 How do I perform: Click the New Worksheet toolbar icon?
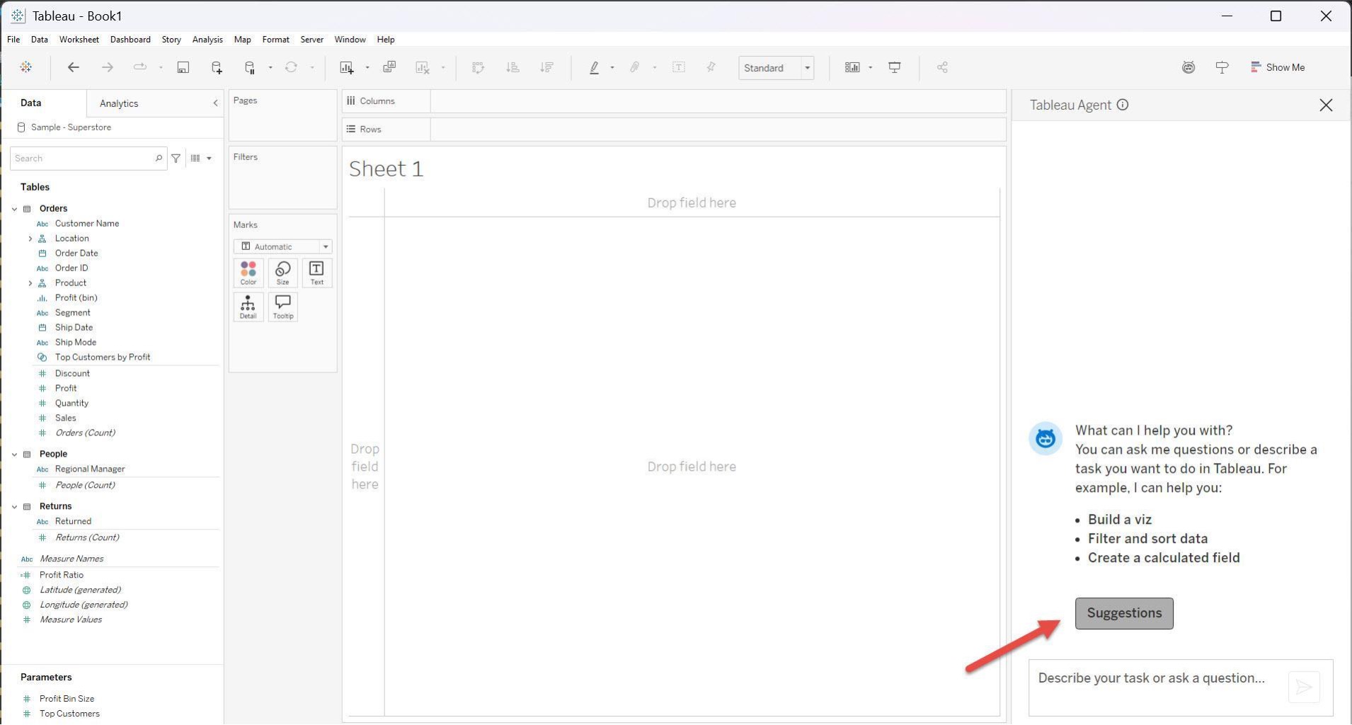[346, 67]
